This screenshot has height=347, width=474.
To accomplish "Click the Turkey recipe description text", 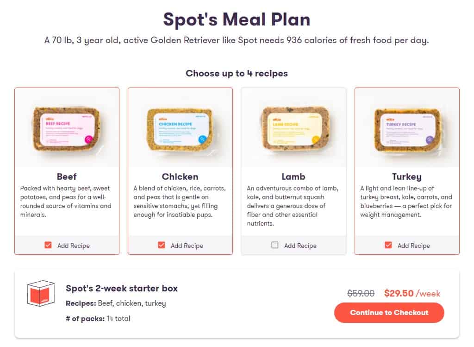I will [406, 202].
